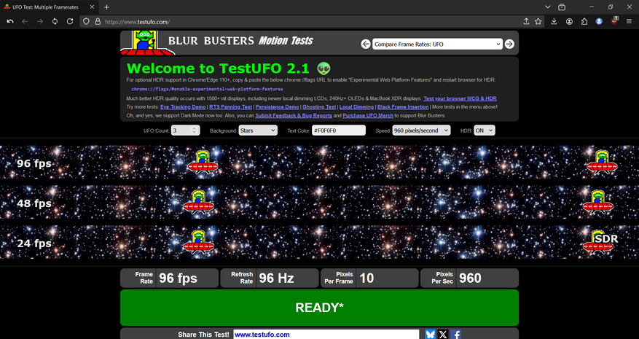Open the Persistence Demo link
Viewport: 639px width, 339px height.
point(277,107)
